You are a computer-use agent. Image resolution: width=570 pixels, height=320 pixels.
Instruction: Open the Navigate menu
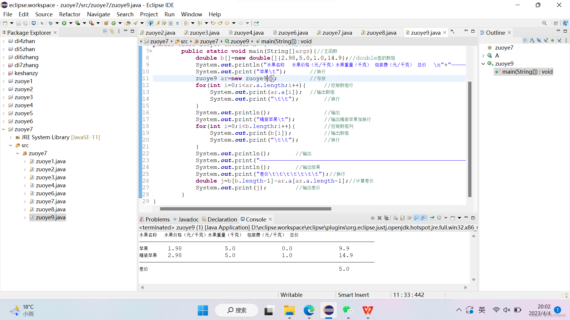pyautogui.click(x=98, y=14)
